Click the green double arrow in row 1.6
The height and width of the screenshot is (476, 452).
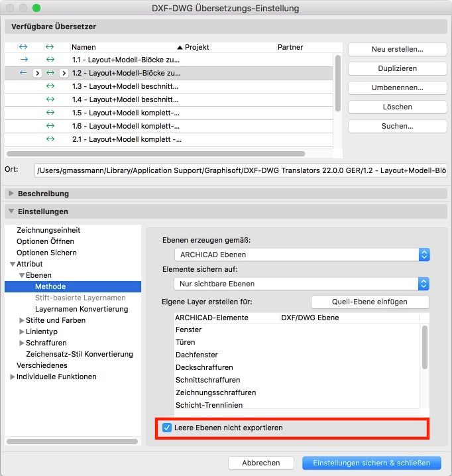pos(50,126)
